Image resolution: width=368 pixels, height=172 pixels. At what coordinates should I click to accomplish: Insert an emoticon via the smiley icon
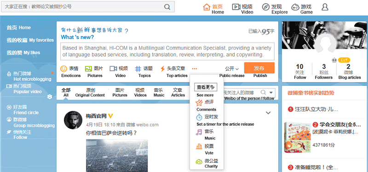click(x=63, y=68)
